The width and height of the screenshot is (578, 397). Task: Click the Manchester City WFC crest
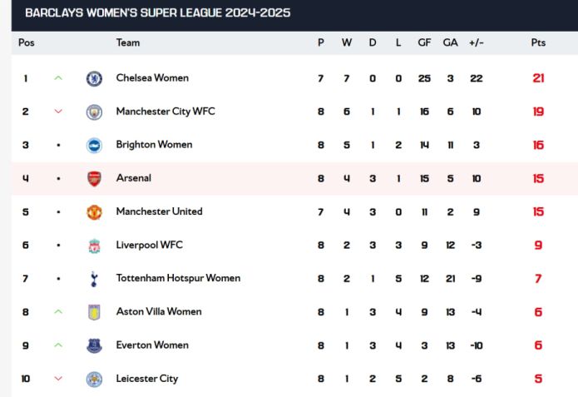click(x=94, y=112)
